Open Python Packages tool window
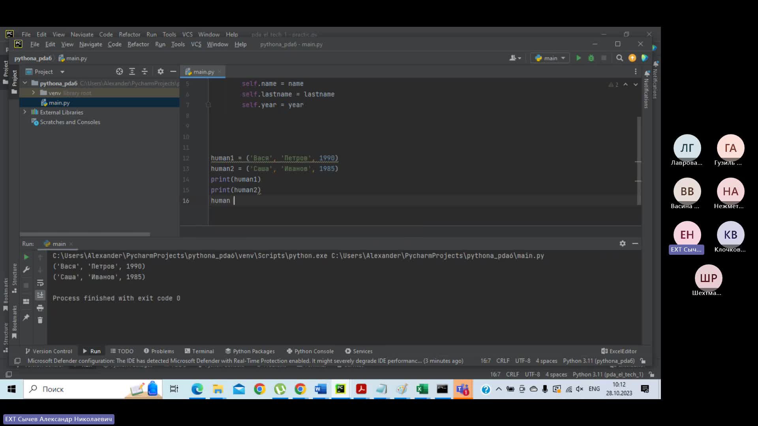 (x=250, y=351)
